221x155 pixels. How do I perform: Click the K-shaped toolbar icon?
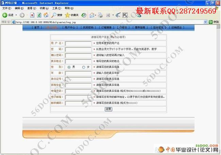point(125,15)
